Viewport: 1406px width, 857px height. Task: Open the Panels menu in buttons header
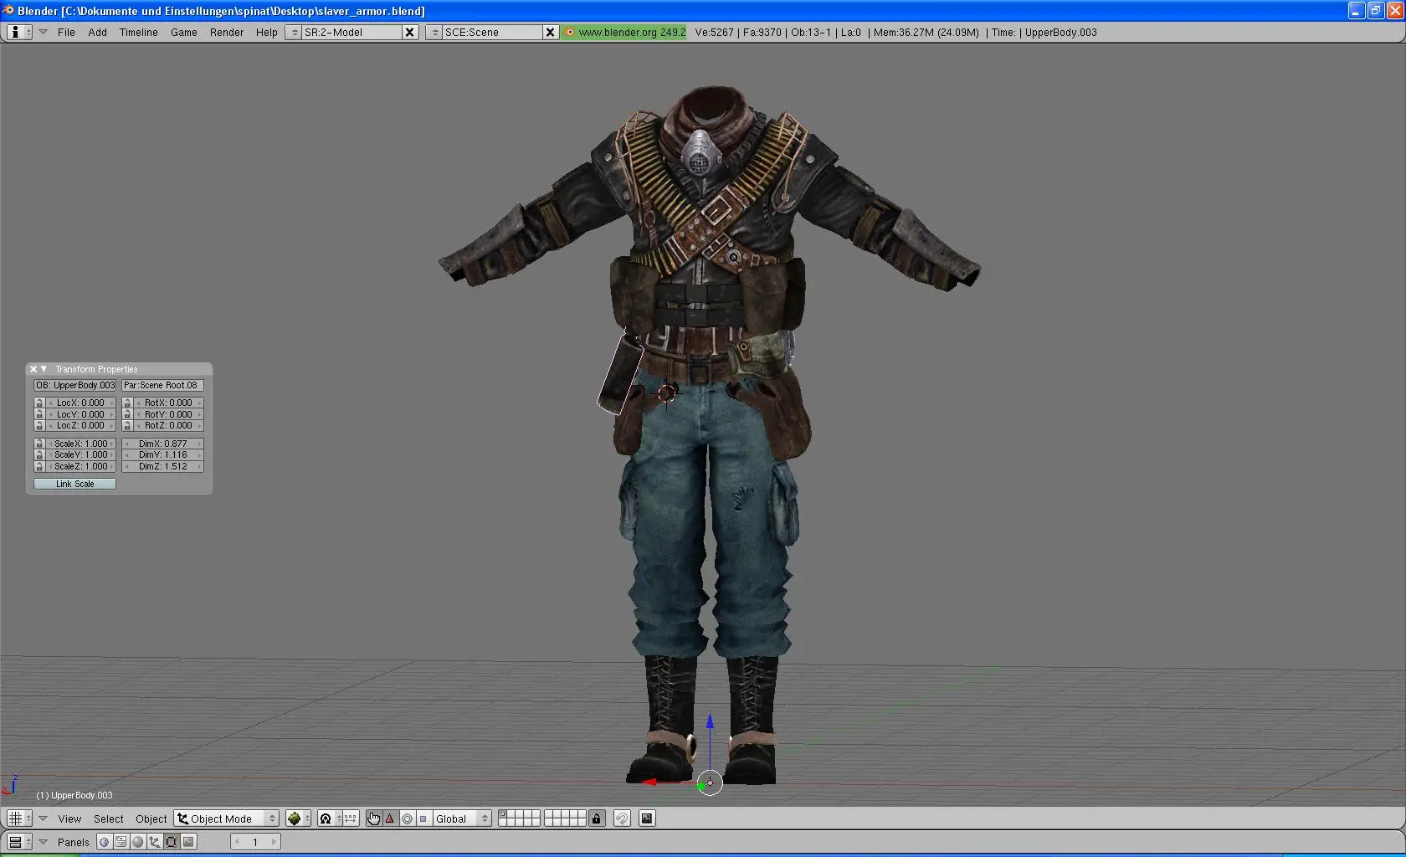coord(74,842)
